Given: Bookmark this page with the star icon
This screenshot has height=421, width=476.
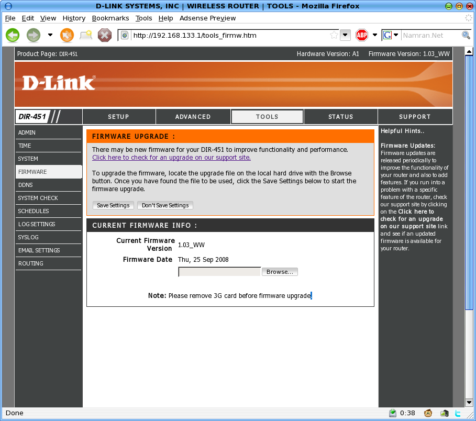Looking at the screenshot, I should [x=334, y=36].
